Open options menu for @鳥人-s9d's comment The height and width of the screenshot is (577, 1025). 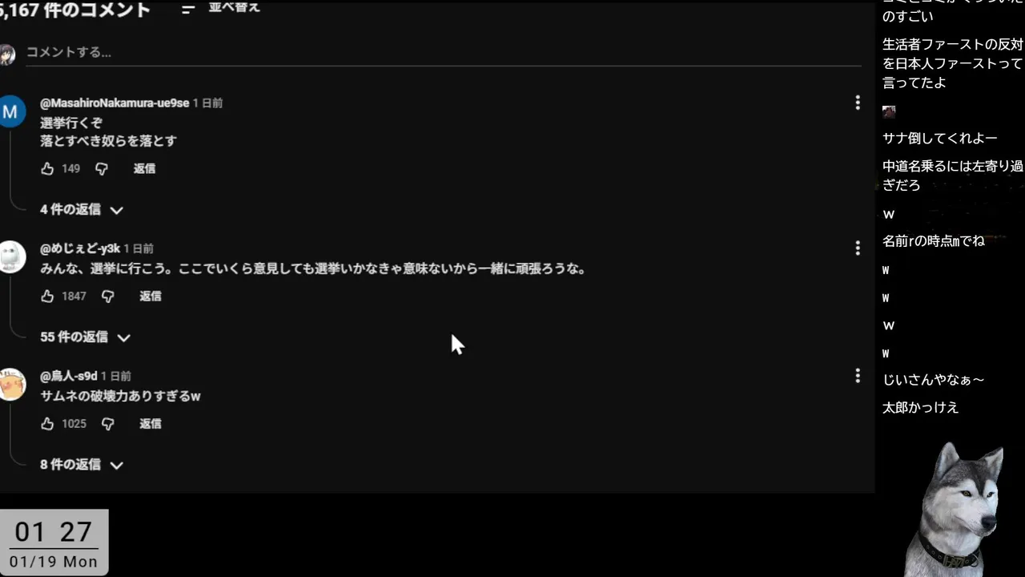point(858,375)
